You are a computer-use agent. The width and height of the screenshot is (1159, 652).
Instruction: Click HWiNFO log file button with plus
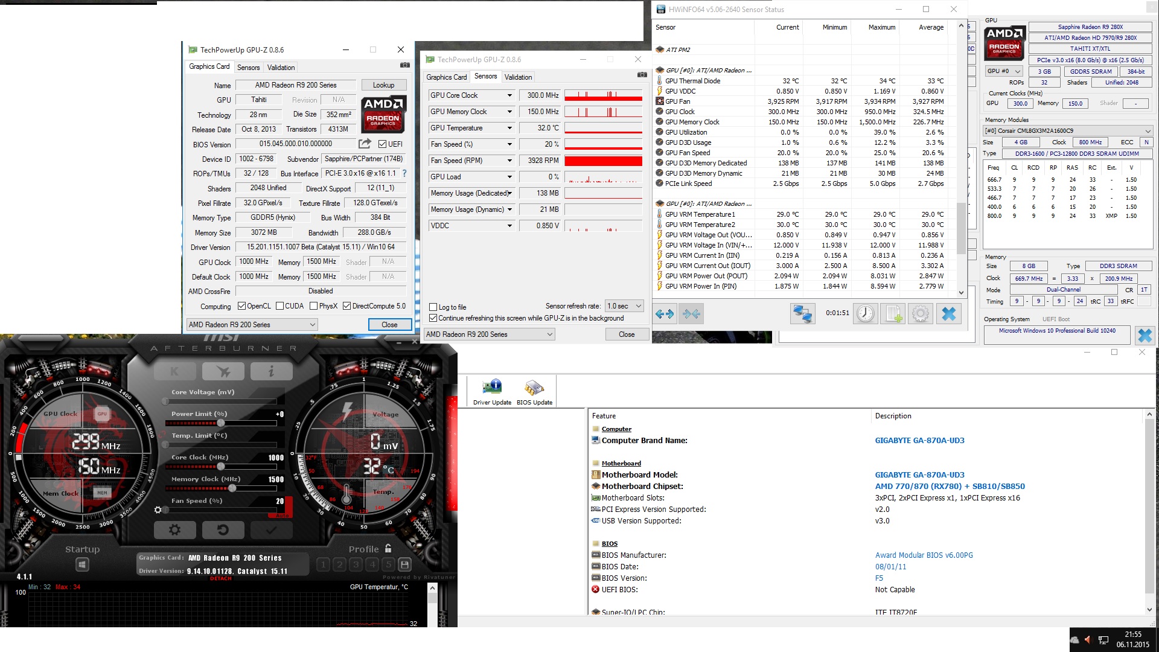click(894, 313)
